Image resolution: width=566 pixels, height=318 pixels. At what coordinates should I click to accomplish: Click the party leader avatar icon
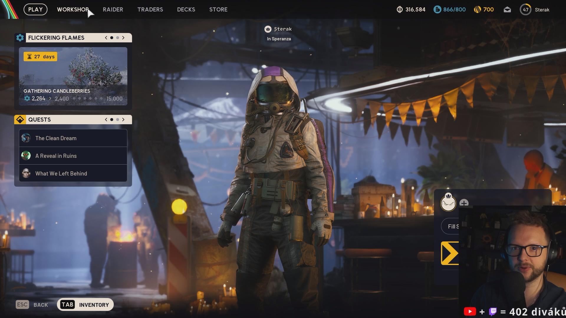(448, 203)
